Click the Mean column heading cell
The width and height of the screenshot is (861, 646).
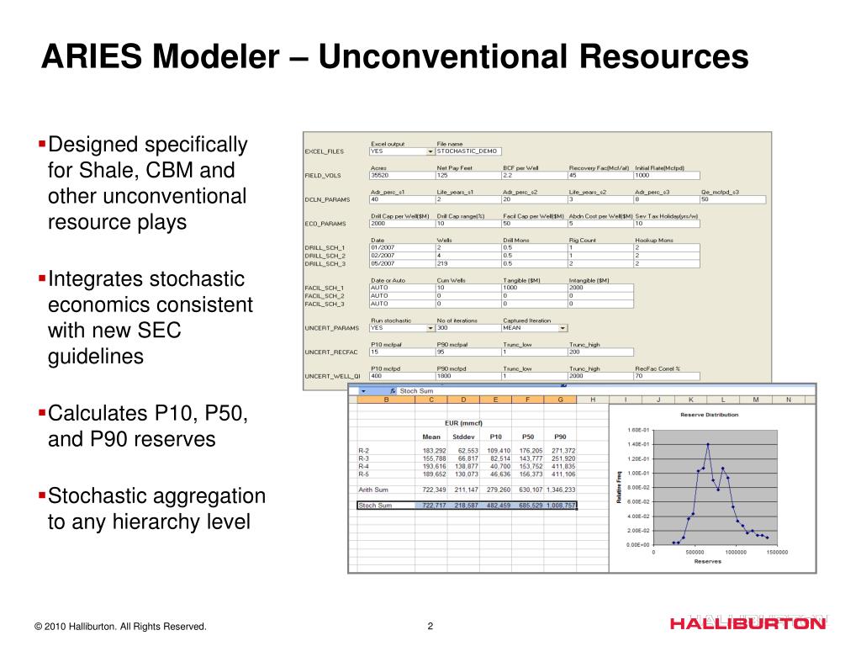pos(431,437)
